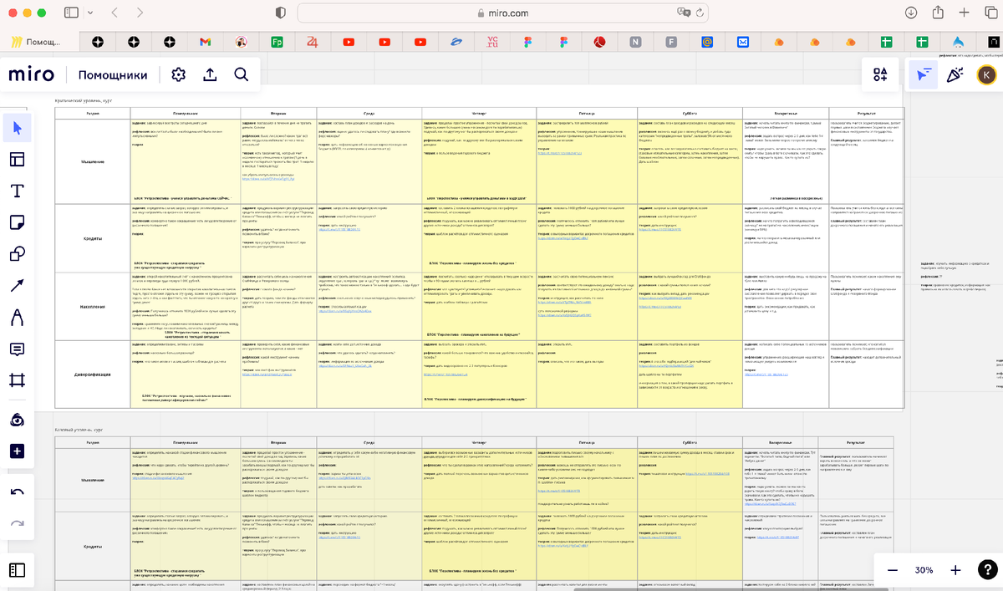Image resolution: width=1003 pixels, height=591 pixels.
Task: Open the frames panel at bottom left
Action: [17, 570]
